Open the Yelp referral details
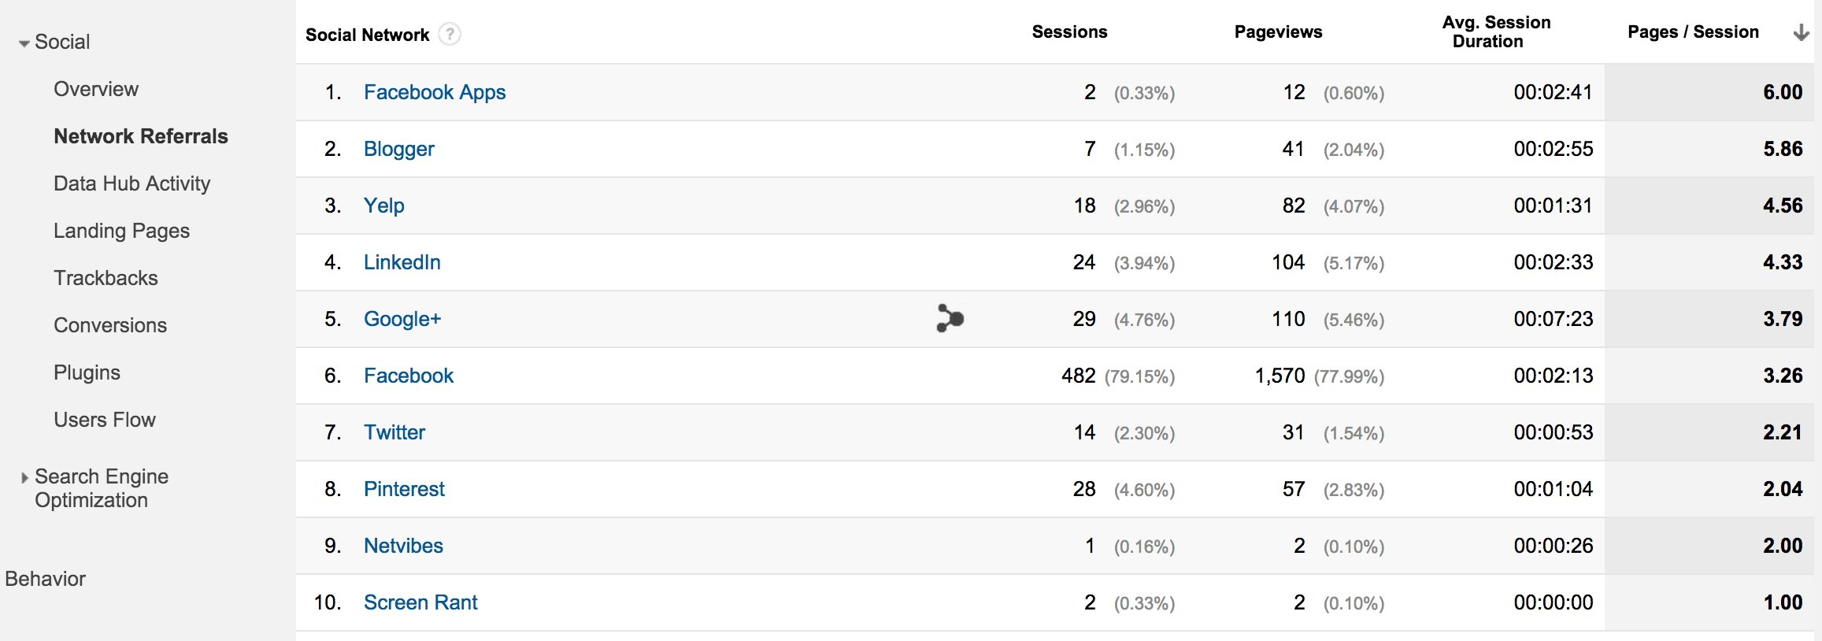 tap(383, 205)
